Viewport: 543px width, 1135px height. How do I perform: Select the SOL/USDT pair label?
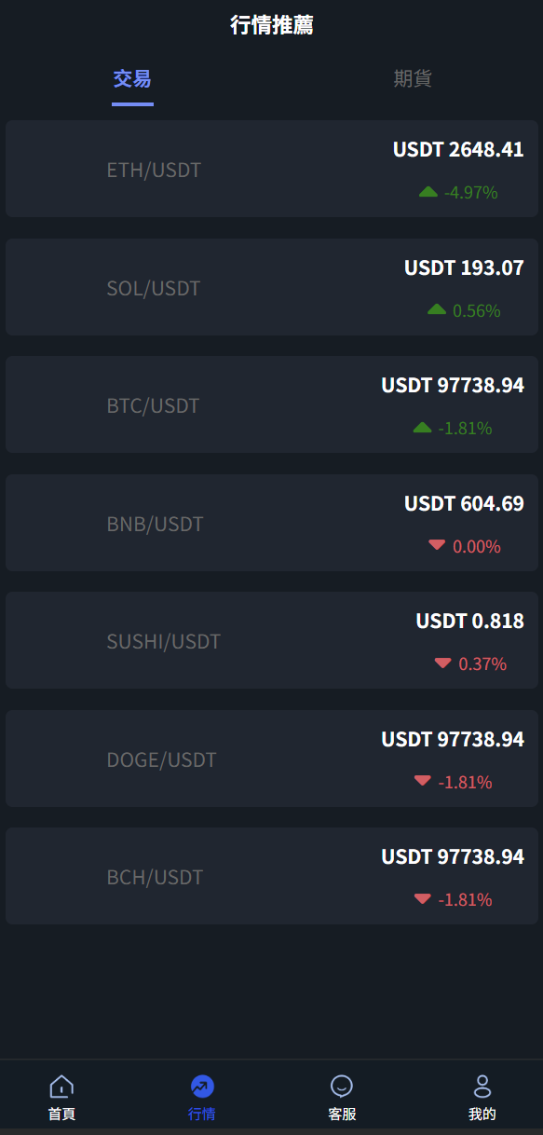pos(154,288)
